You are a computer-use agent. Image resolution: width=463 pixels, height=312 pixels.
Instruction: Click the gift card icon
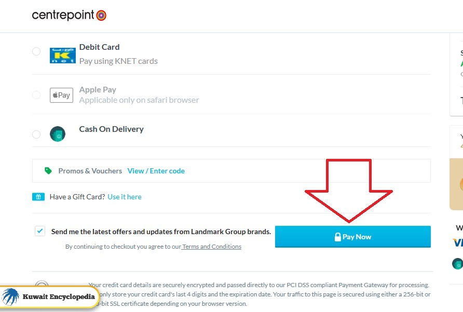click(38, 197)
